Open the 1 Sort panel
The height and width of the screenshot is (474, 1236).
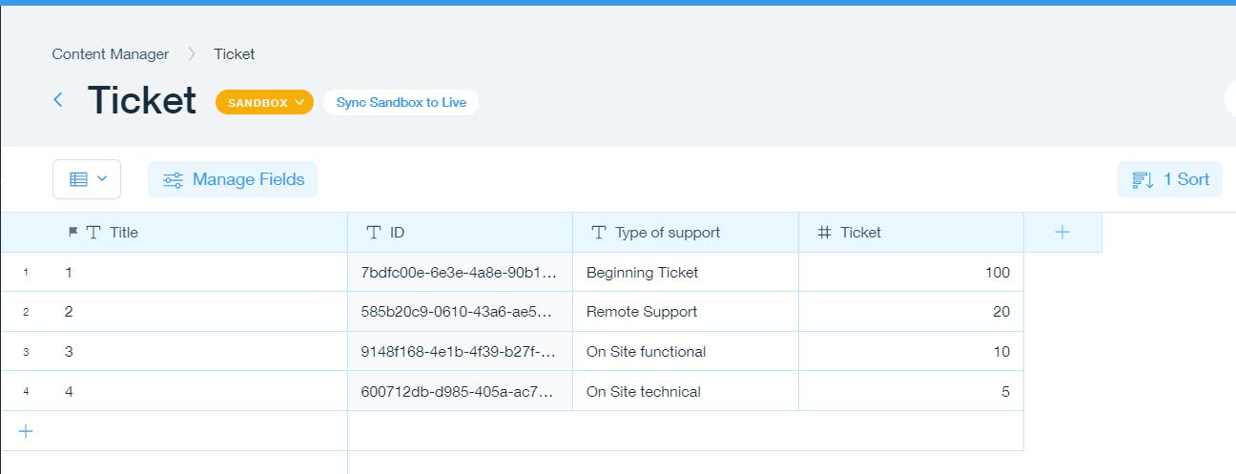click(1169, 179)
